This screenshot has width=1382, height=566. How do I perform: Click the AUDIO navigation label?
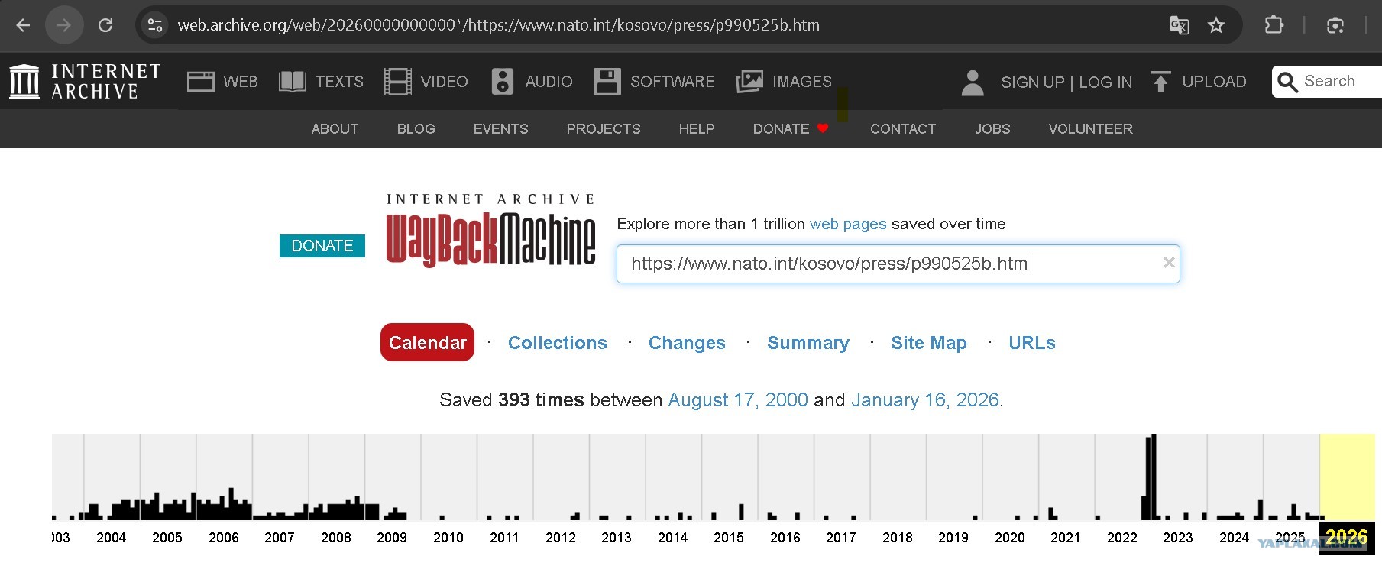[x=549, y=82]
